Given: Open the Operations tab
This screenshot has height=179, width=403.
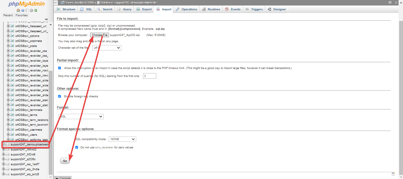Looking at the screenshot, I should pos(186,9).
